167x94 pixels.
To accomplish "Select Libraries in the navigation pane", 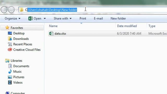I will click(16, 61).
